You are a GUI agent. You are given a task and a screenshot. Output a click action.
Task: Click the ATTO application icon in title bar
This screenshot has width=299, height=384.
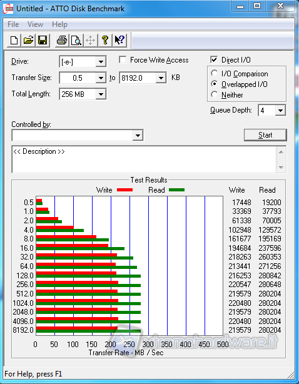pyautogui.click(x=8, y=9)
